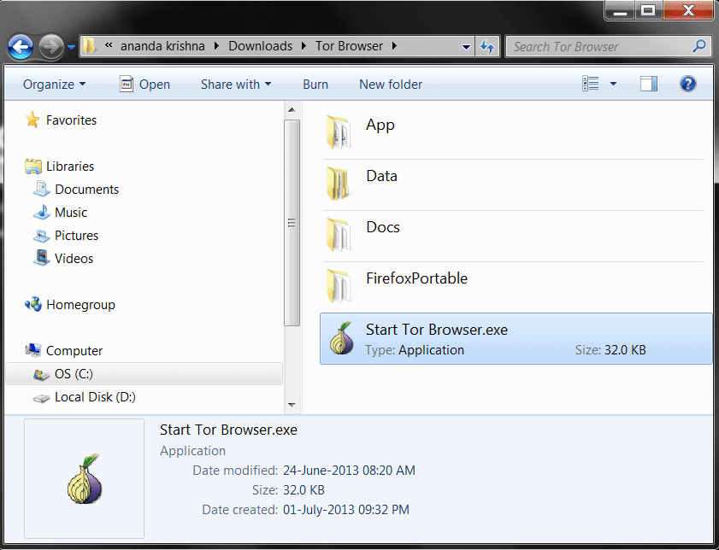Create a New folder
The image size is (719, 550).
(x=391, y=85)
